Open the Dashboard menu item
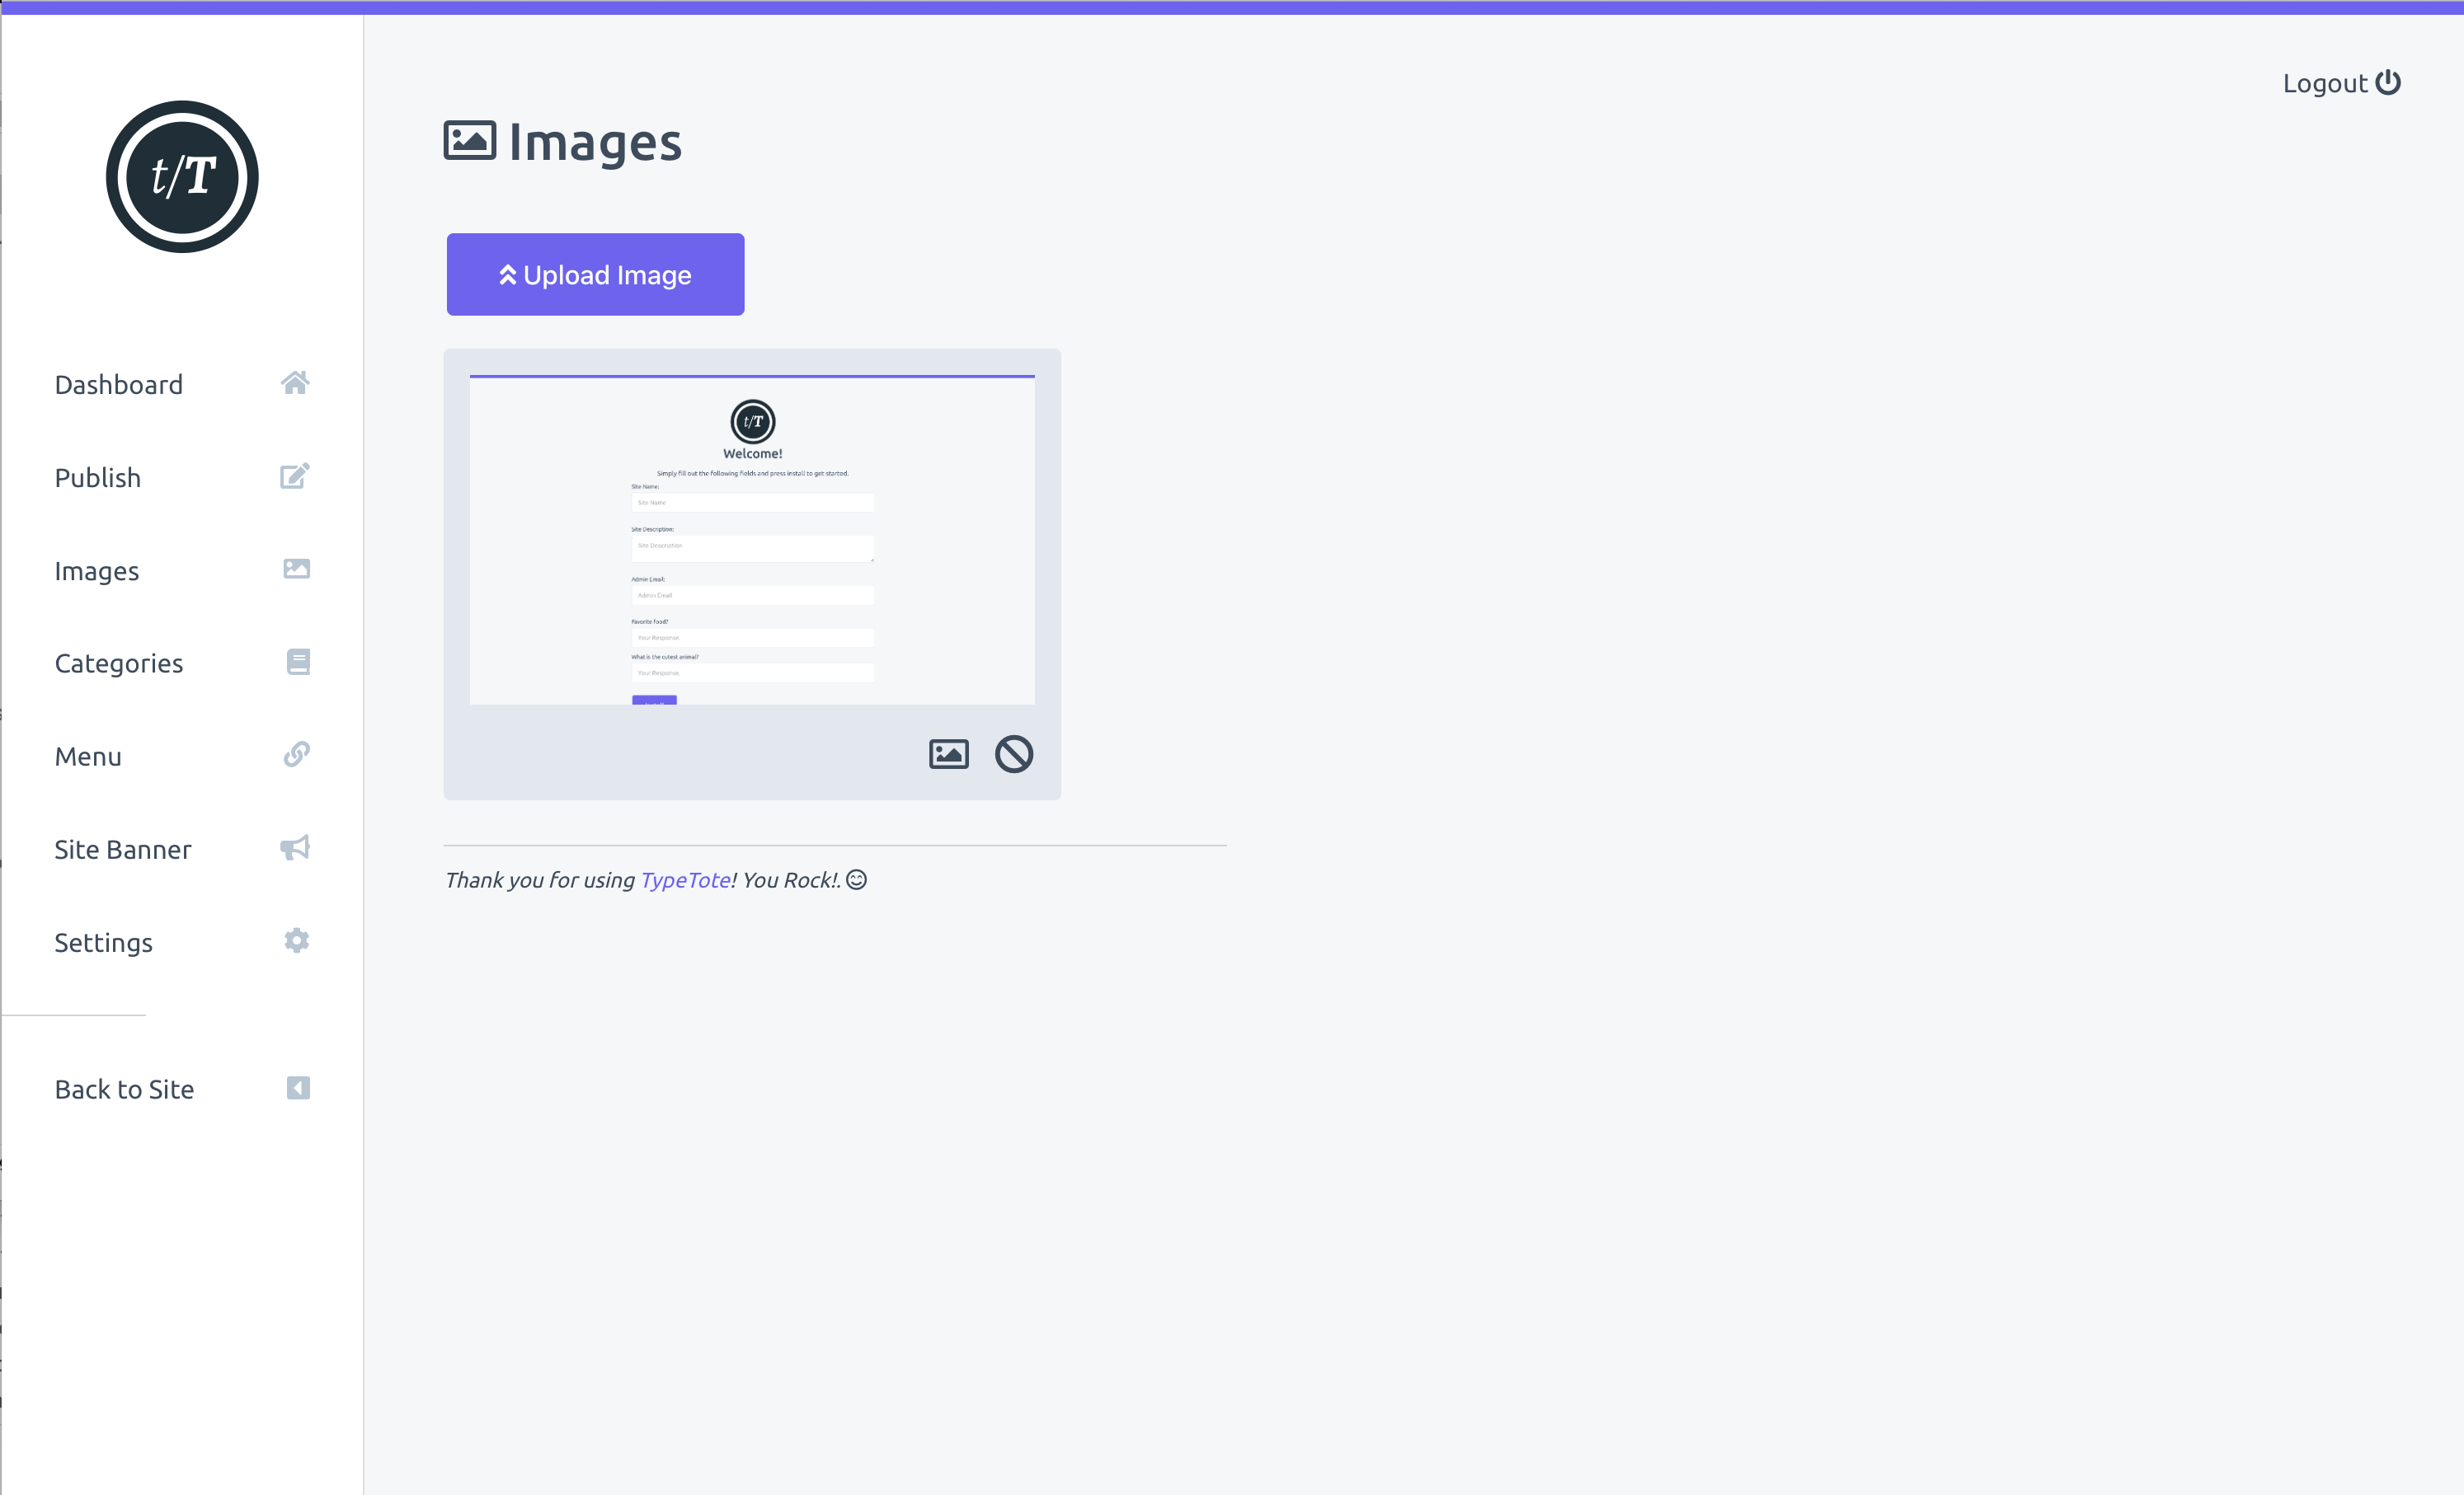This screenshot has height=1495, width=2464. click(119, 385)
